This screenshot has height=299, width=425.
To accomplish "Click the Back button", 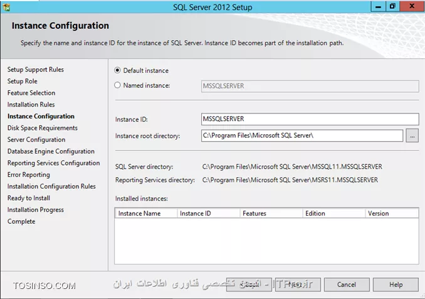I will coord(249,285).
